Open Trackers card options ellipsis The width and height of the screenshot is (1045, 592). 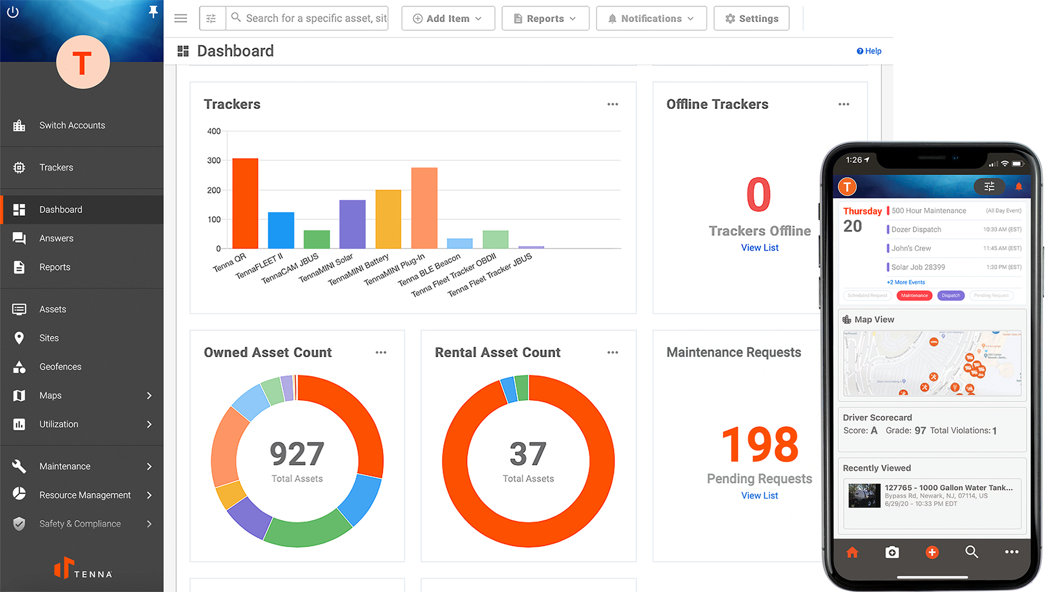pos(613,104)
